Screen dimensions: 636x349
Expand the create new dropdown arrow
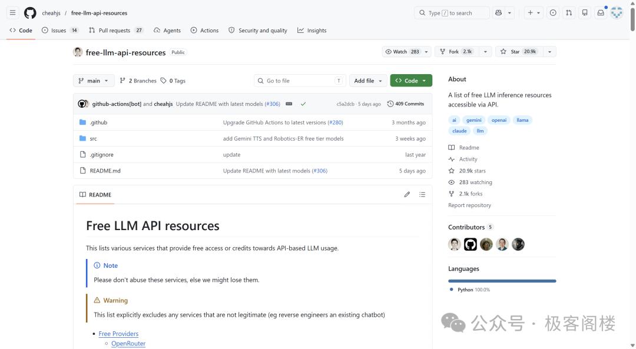click(539, 13)
